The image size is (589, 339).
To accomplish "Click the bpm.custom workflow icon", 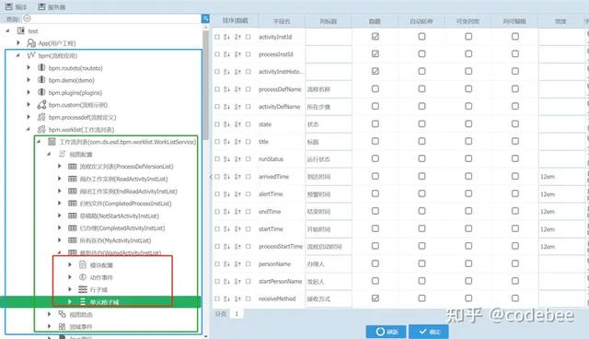I will tap(41, 104).
